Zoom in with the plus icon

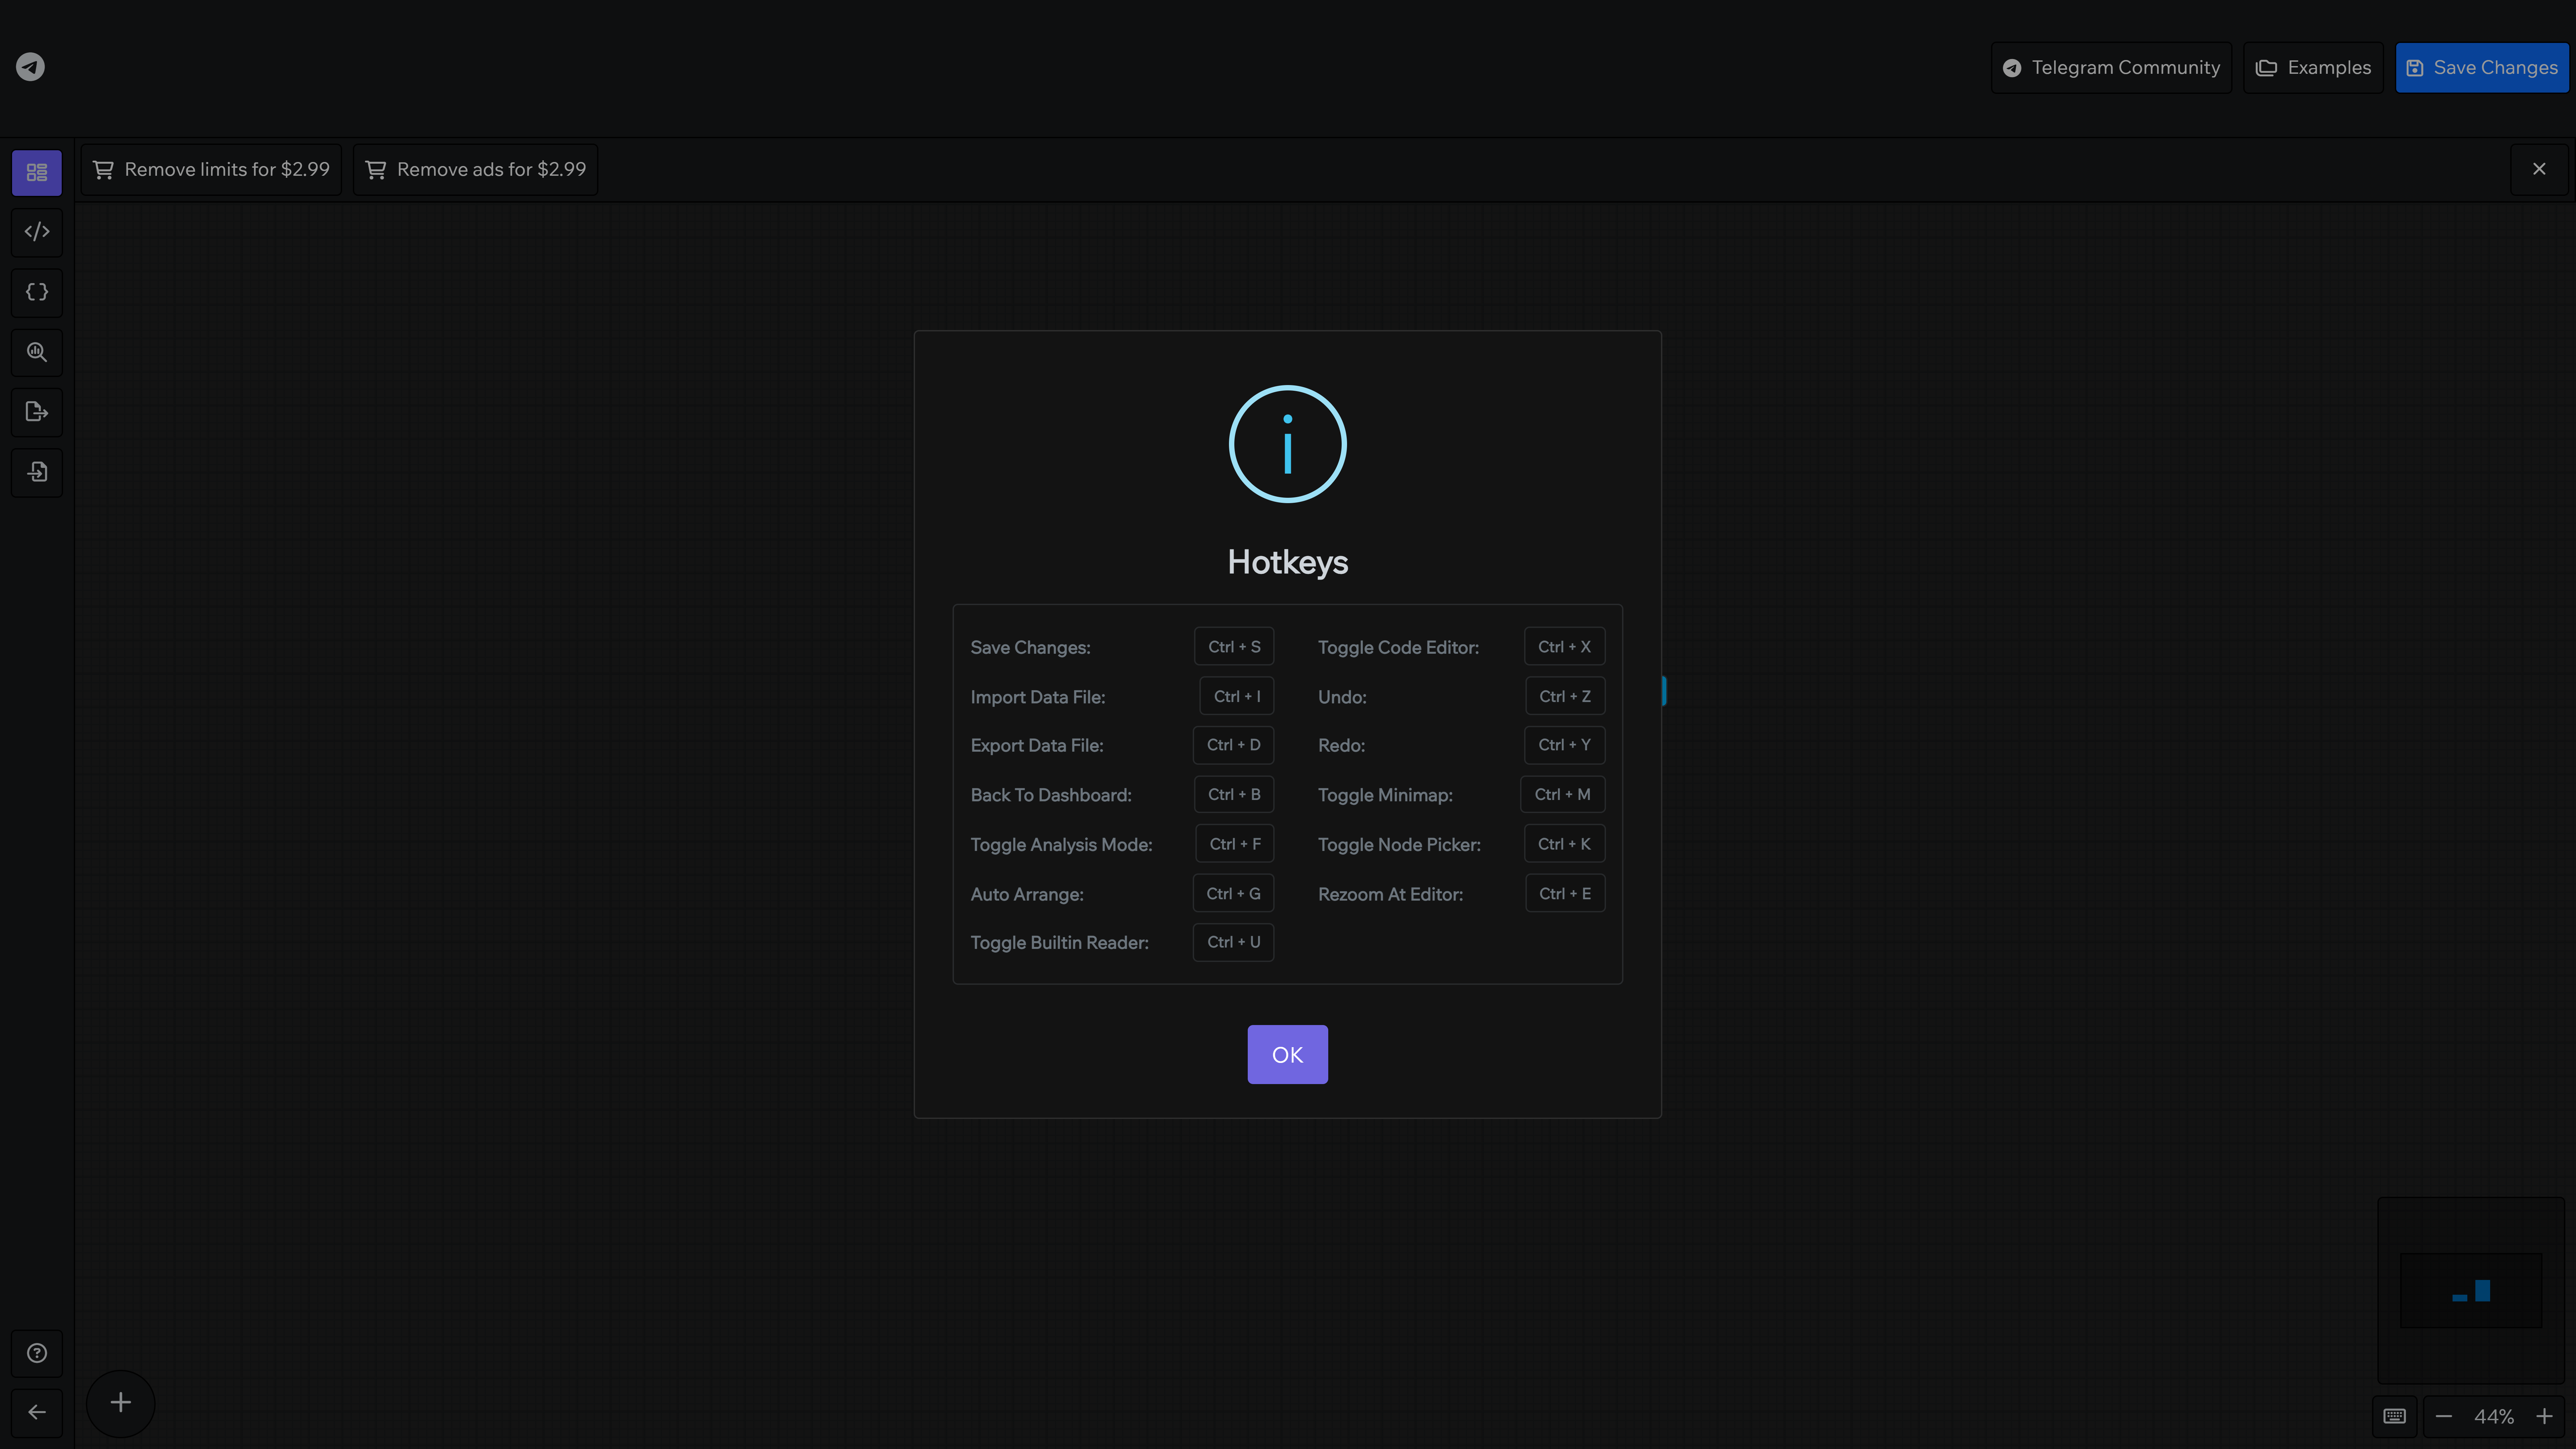click(2544, 1417)
